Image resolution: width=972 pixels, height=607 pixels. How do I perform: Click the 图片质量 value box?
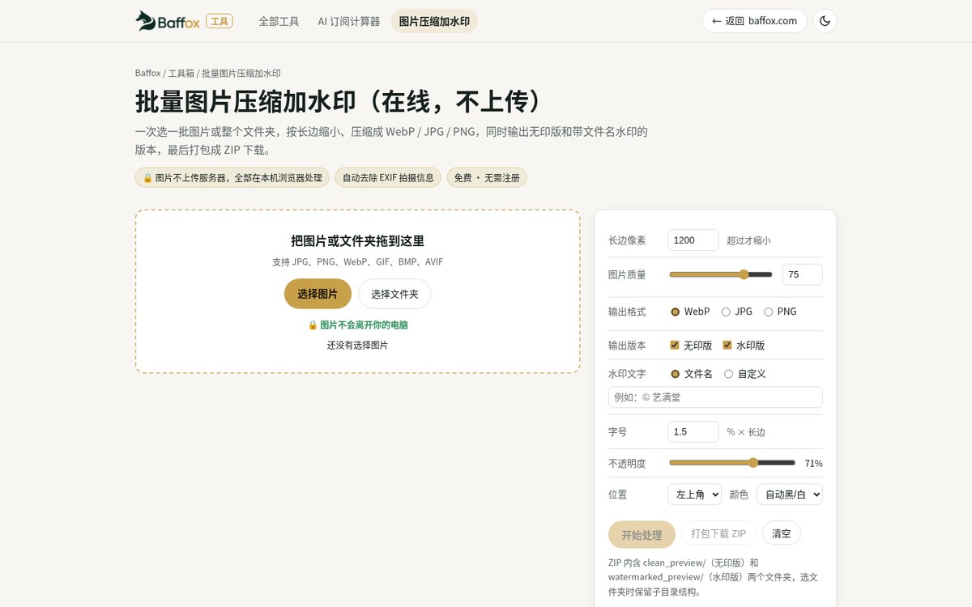(802, 274)
